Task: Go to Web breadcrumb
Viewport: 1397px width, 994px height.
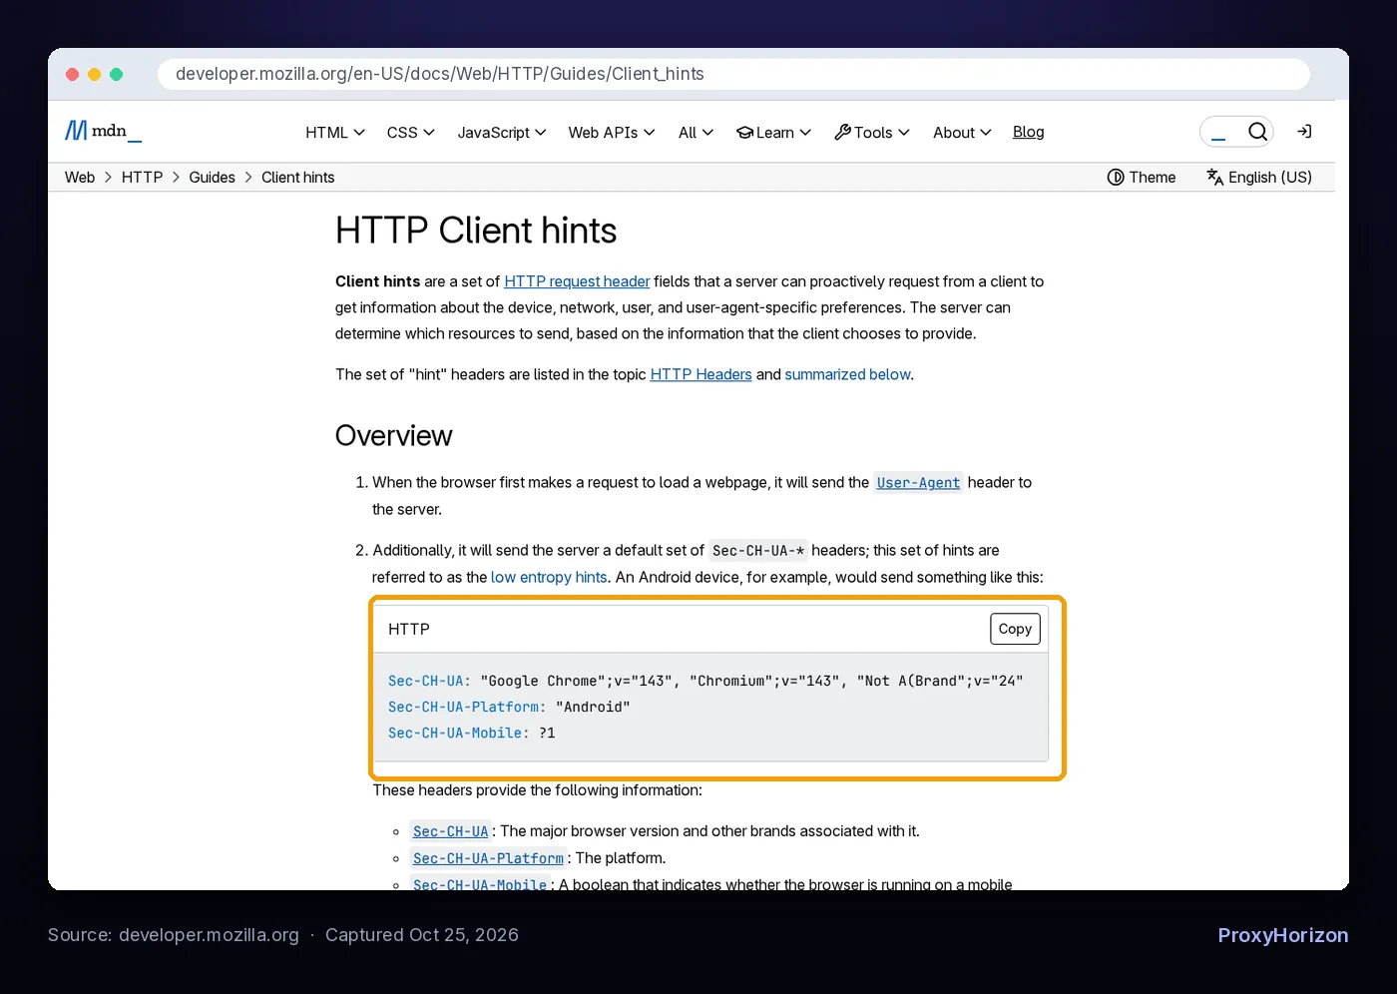Action: (x=80, y=178)
